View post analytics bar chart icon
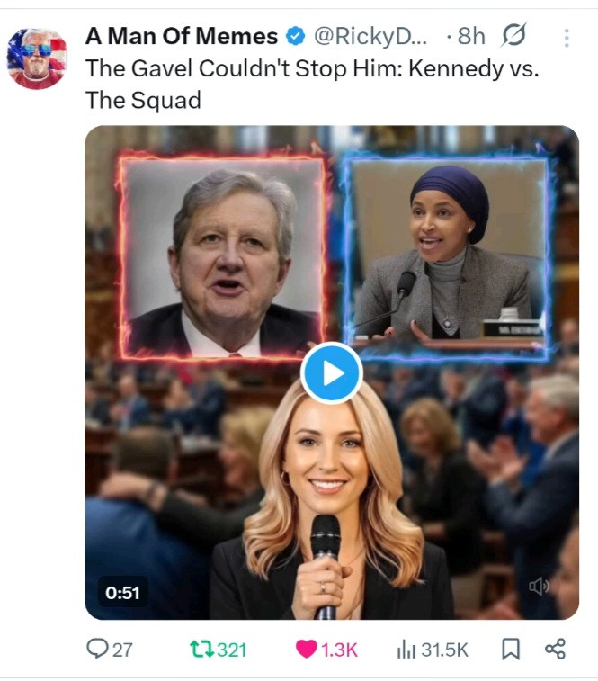The image size is (598, 681). click(x=406, y=650)
